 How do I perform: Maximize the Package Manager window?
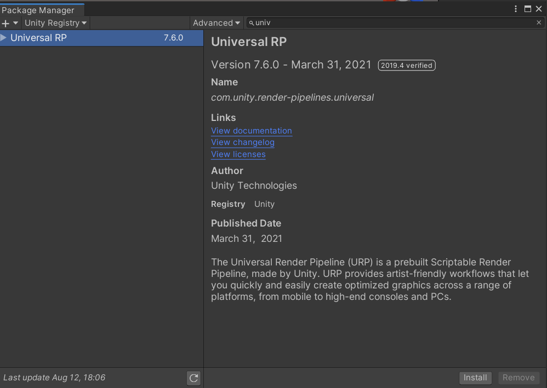click(x=527, y=9)
